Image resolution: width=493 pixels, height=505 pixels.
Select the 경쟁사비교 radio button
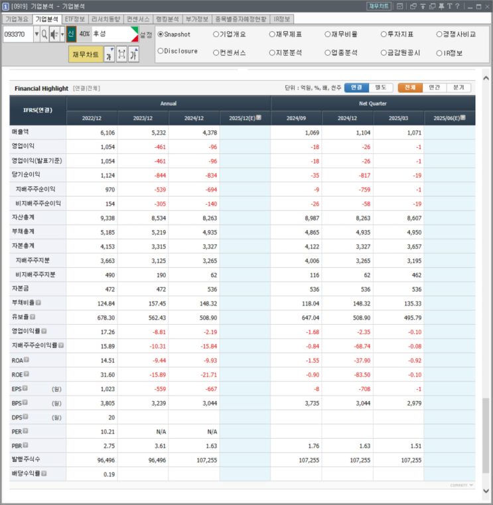(x=439, y=34)
